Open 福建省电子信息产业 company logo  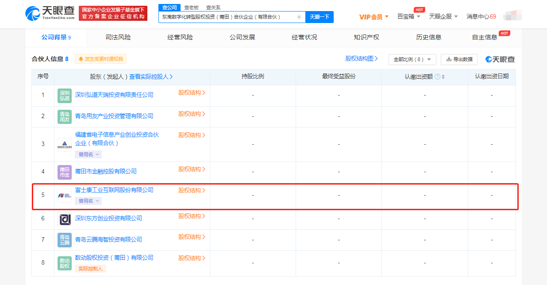click(x=65, y=145)
